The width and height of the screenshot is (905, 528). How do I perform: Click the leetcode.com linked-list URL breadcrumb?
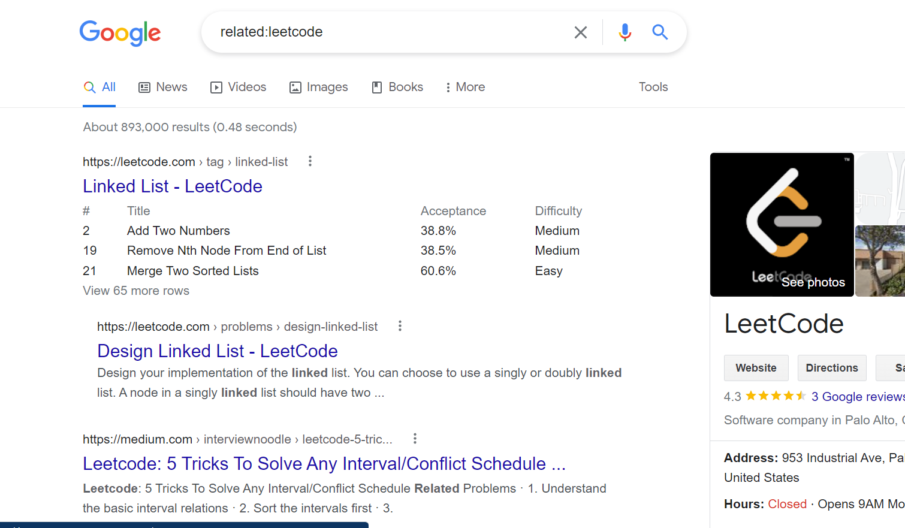pos(185,162)
